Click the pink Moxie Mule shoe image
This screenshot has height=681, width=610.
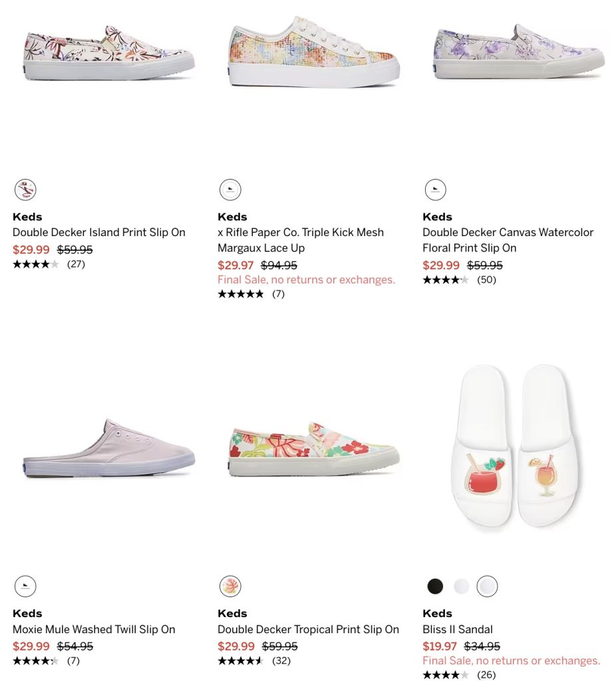109,449
